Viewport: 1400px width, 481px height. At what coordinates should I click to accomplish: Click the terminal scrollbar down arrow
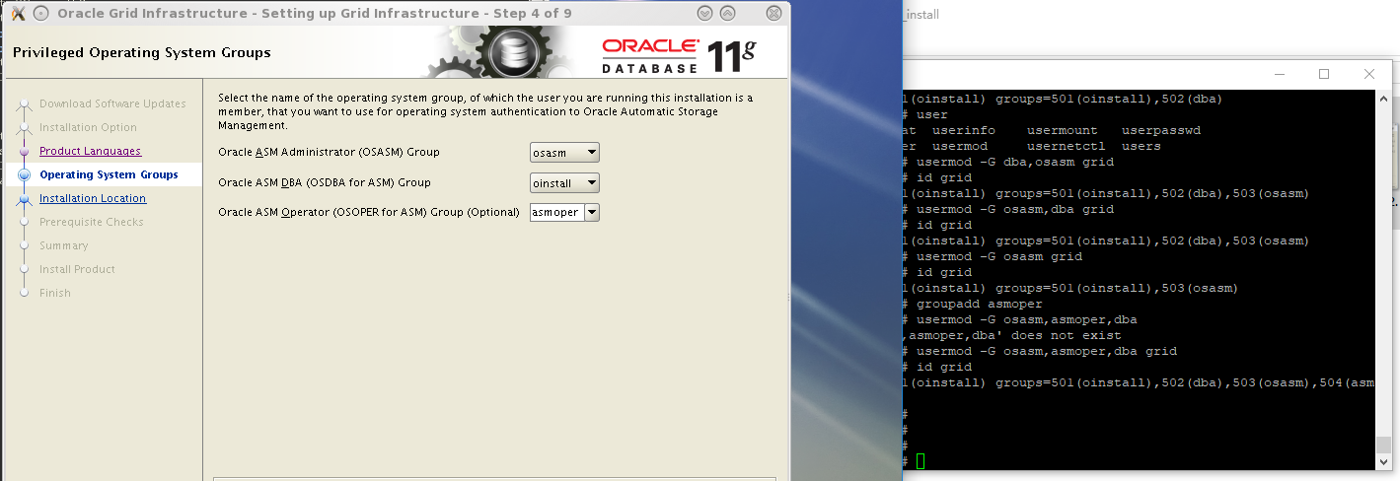point(1383,461)
